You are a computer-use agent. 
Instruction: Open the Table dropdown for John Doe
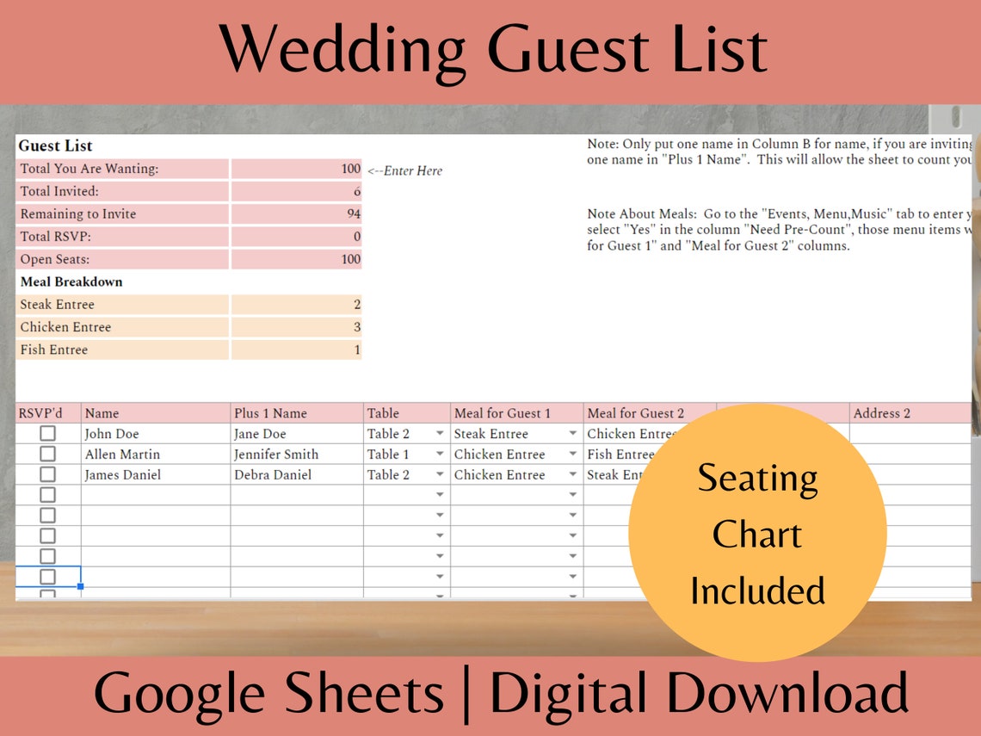coord(440,434)
